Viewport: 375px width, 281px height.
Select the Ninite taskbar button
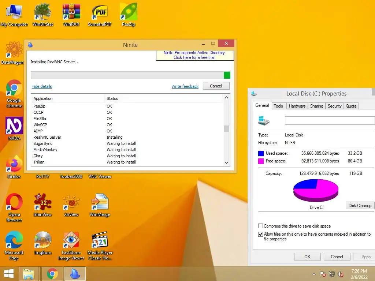point(75,274)
